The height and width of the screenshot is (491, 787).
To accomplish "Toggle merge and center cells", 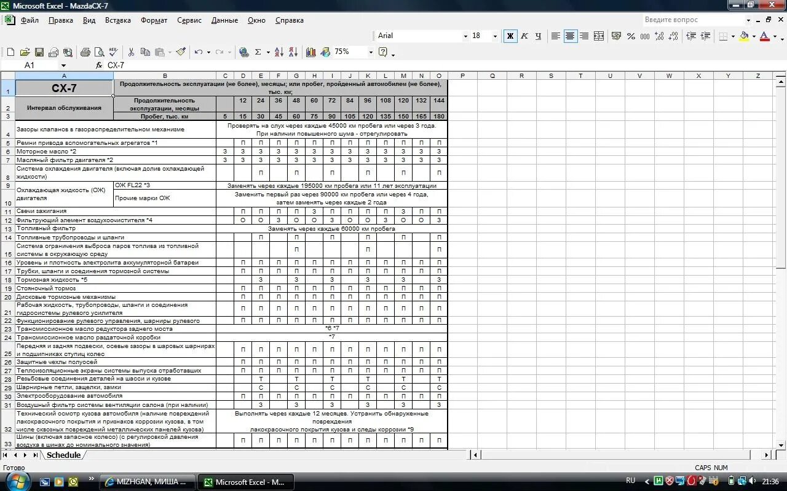I will coord(599,36).
